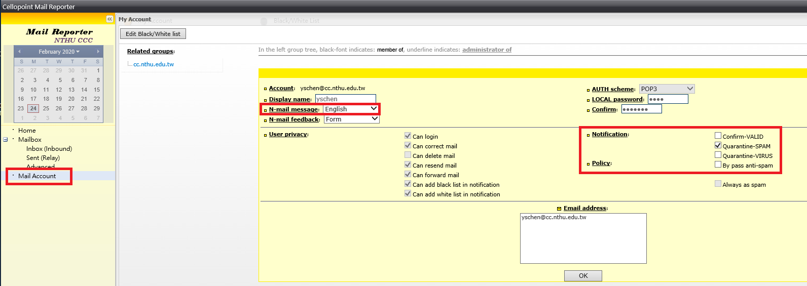Open Home in the navigation tree
This screenshot has height=286, width=807.
(27, 131)
